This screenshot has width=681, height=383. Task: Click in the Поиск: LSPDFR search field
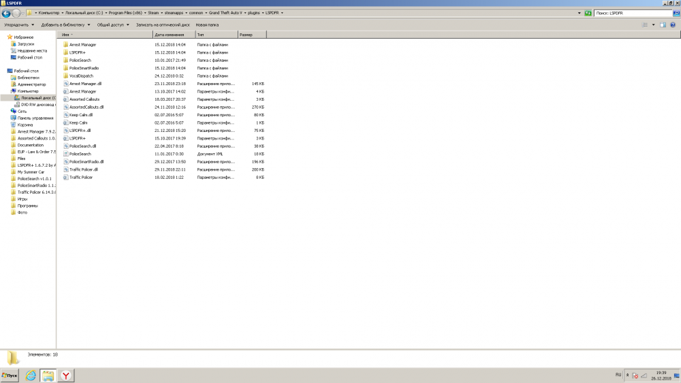tap(633, 13)
